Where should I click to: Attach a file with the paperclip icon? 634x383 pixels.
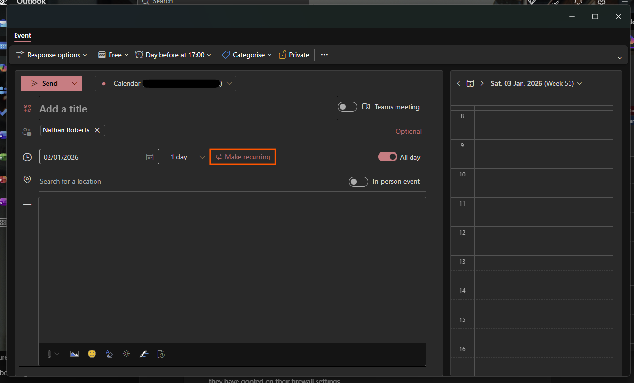coord(49,354)
